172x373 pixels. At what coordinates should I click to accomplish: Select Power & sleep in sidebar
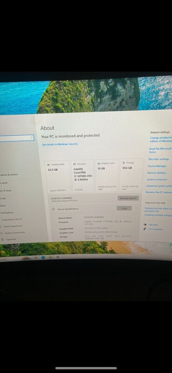pos(6,191)
